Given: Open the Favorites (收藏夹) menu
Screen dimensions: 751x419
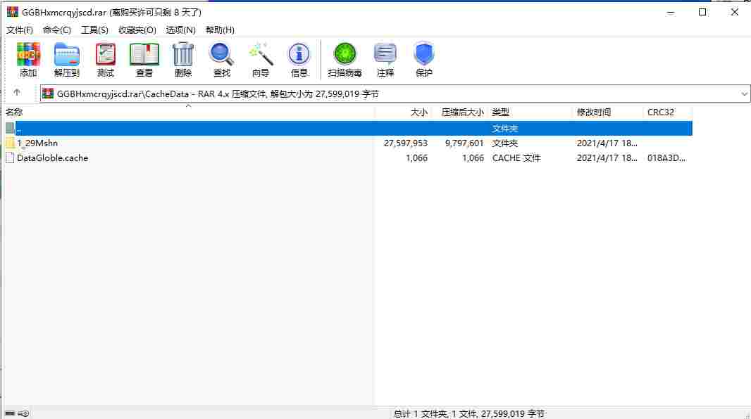Looking at the screenshot, I should point(137,30).
